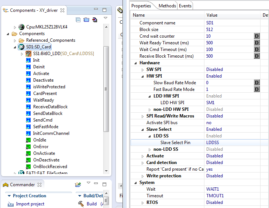Click the SS1:BitIO_LDD component icon
Viewport: 269px width, 208px height.
tap(28, 54)
